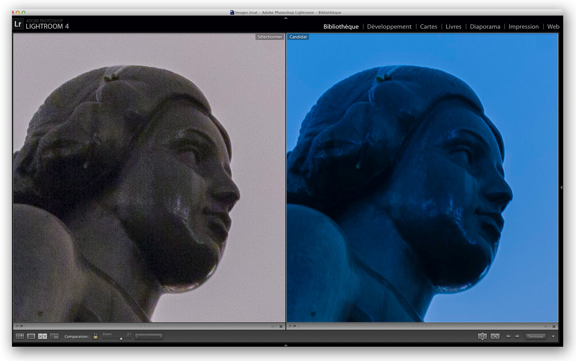Screen dimensions: 576x361
Task: Switch to Survey view icon
Action: point(54,336)
